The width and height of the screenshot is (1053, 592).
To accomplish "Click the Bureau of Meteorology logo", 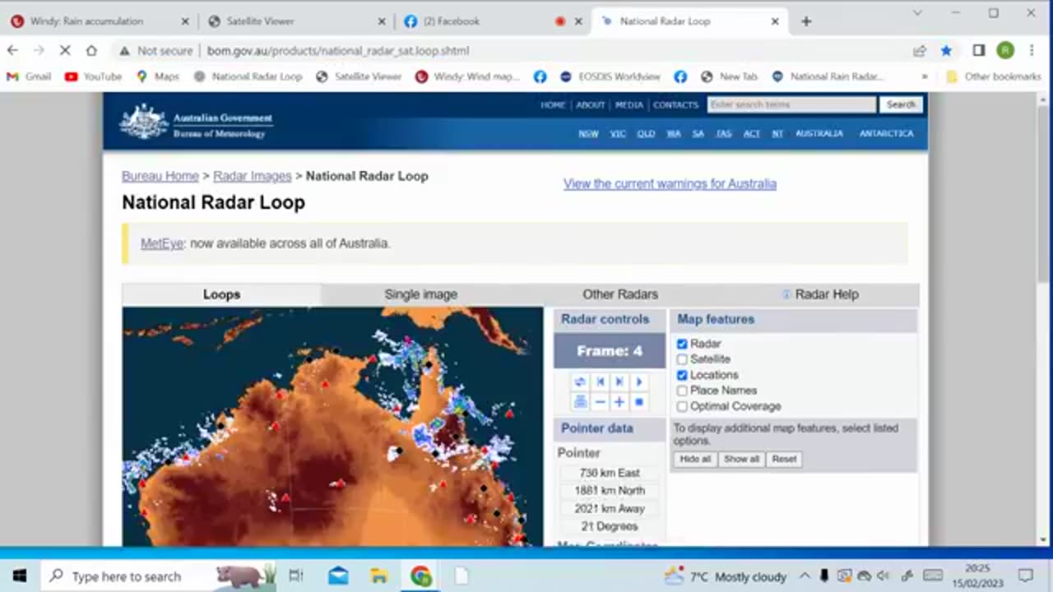I will [x=196, y=122].
